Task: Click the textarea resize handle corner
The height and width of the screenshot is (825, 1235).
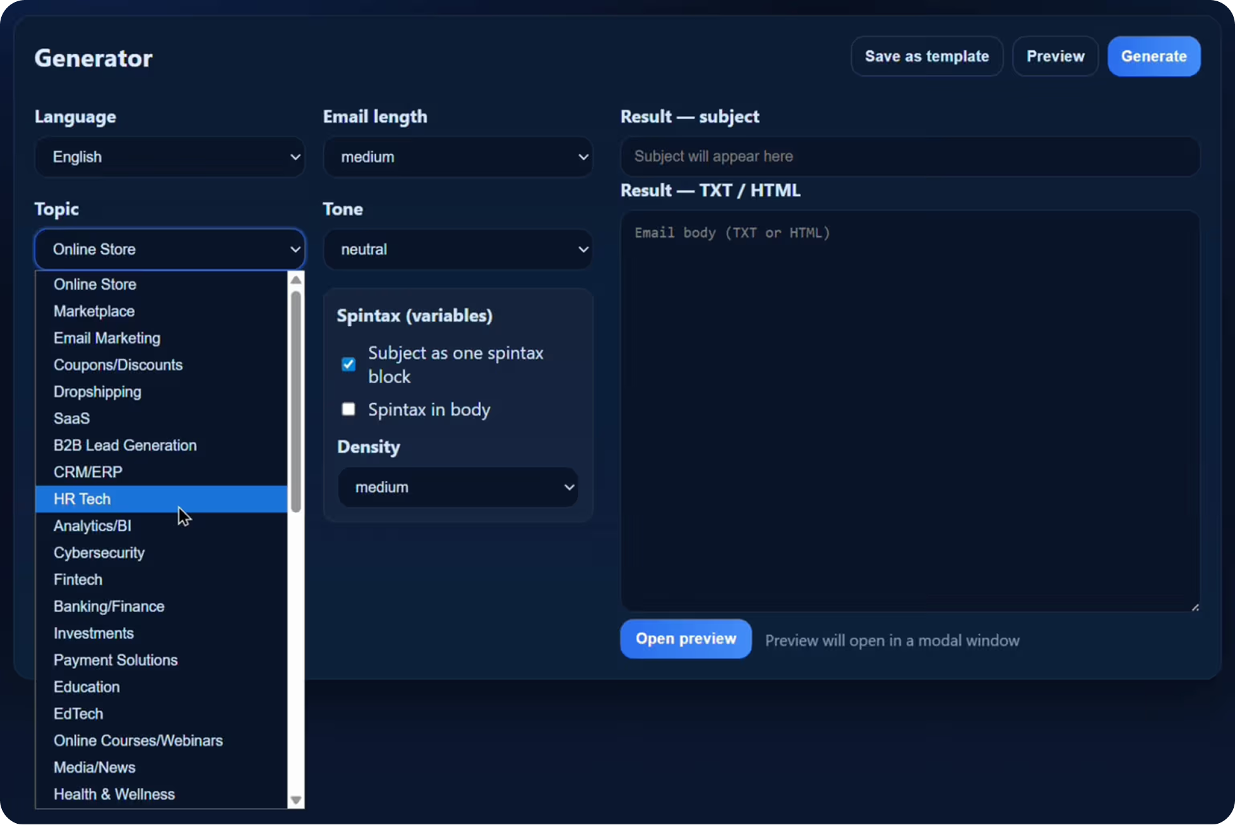Action: pos(1195,607)
